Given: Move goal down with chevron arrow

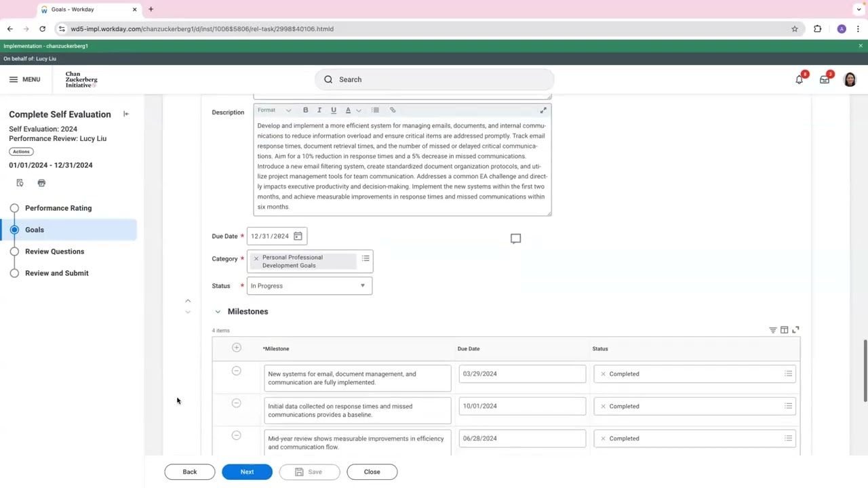Looking at the screenshot, I should pos(188,312).
